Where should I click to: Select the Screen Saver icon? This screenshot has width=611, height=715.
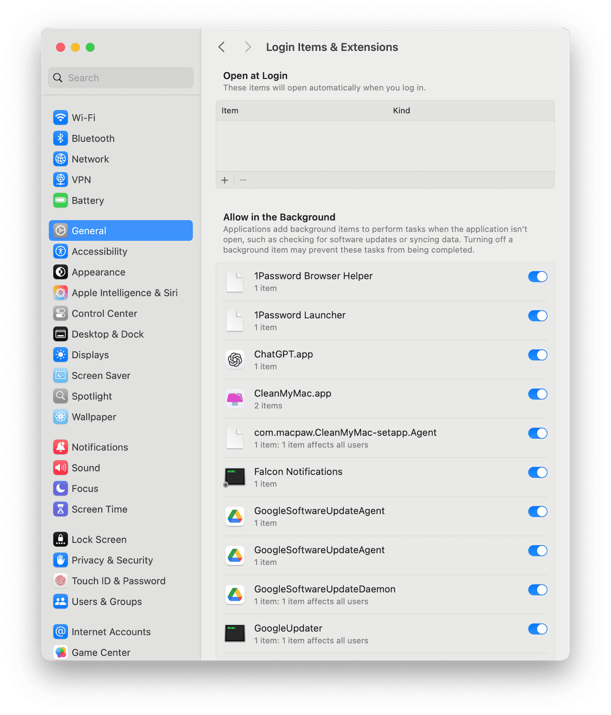coord(60,375)
